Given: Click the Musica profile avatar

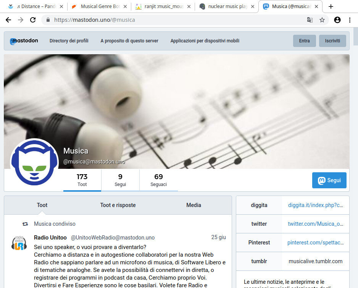Looking at the screenshot, I should tap(34, 161).
